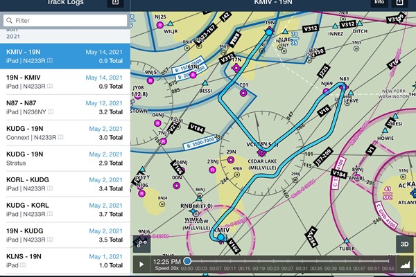Viewport: 416px width, 277px height.
Task: Select the KUDG - KORL track log
Action: (64, 210)
